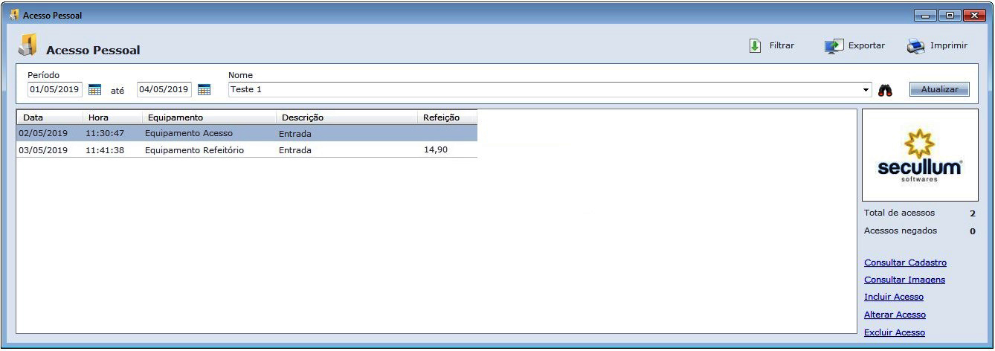The width and height of the screenshot is (995, 351).
Task: Click the Alterar Acesso link
Action: click(895, 315)
